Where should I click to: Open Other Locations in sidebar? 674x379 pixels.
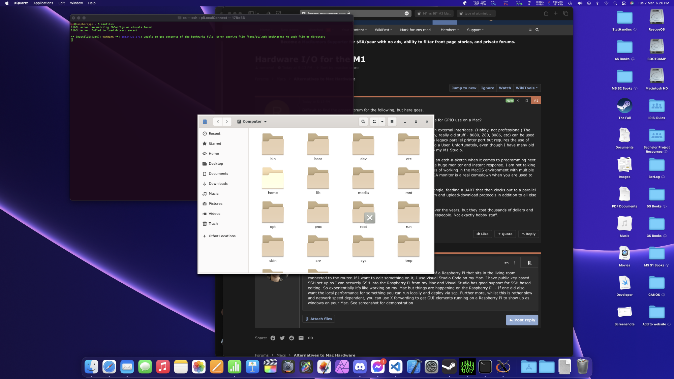click(x=222, y=236)
